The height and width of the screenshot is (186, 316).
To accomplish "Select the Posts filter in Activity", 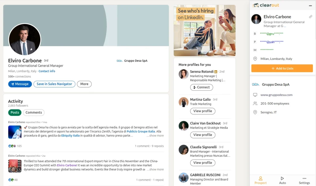I will 15,113.
